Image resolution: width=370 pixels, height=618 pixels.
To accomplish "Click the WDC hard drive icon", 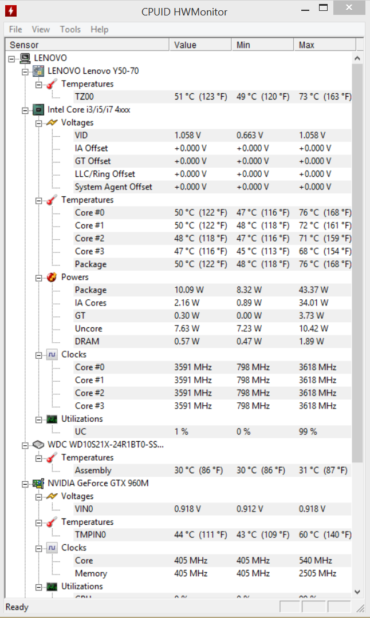I will [38, 445].
